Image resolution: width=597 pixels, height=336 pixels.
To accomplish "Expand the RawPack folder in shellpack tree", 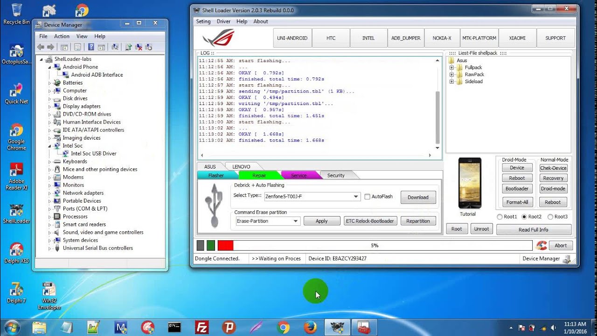I will tap(451, 75).
